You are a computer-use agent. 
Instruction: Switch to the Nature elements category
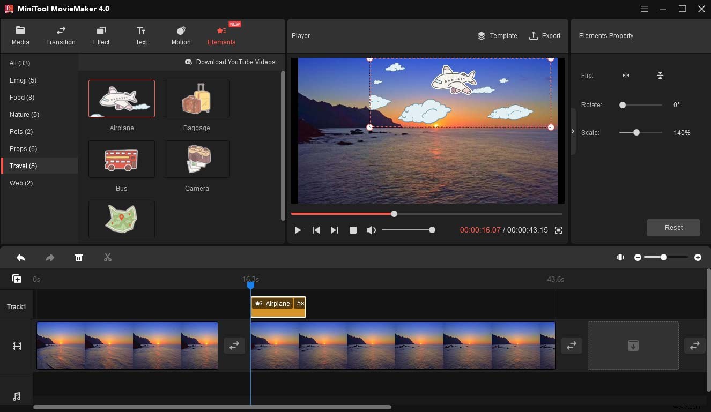24,114
